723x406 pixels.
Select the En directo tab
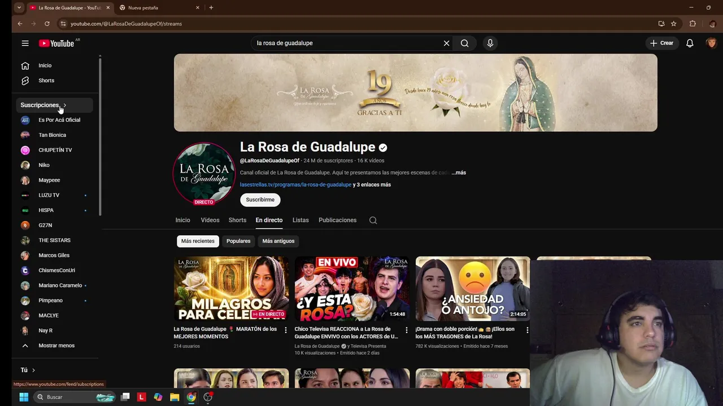point(269,220)
